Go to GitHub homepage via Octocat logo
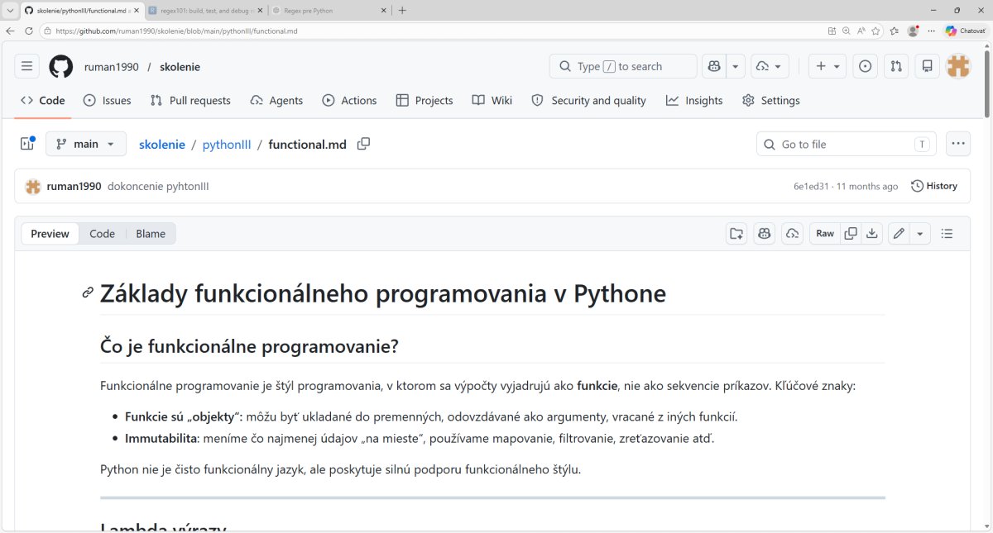 pyautogui.click(x=60, y=66)
